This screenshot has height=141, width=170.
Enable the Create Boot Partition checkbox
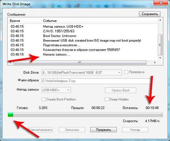point(43,99)
